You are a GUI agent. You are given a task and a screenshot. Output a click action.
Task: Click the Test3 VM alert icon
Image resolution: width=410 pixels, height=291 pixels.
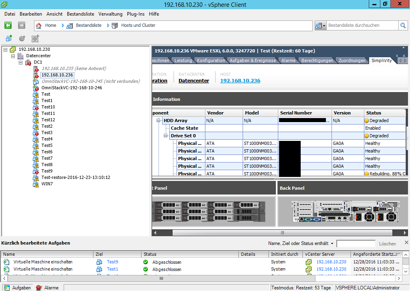(36, 133)
